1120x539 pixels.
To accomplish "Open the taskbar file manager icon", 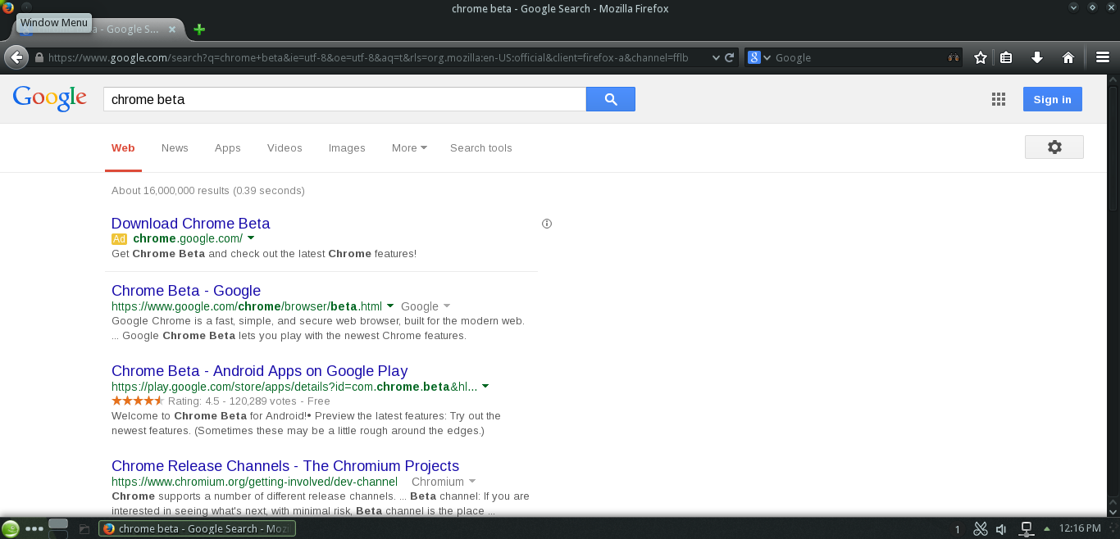I will tap(84, 529).
